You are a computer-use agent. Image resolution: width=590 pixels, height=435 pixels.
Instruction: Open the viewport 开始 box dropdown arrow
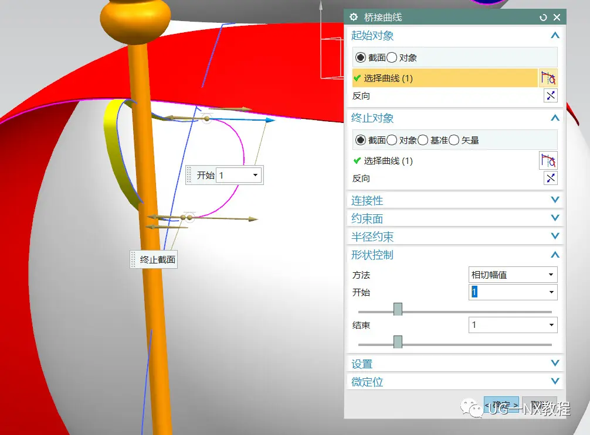255,175
